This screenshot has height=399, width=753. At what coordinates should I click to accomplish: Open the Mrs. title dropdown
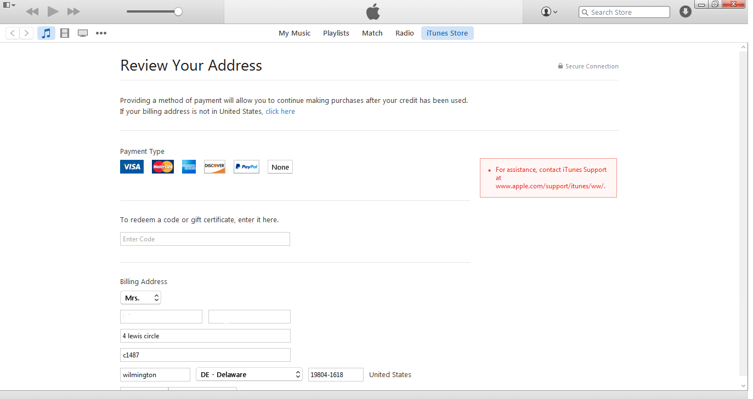coord(140,298)
